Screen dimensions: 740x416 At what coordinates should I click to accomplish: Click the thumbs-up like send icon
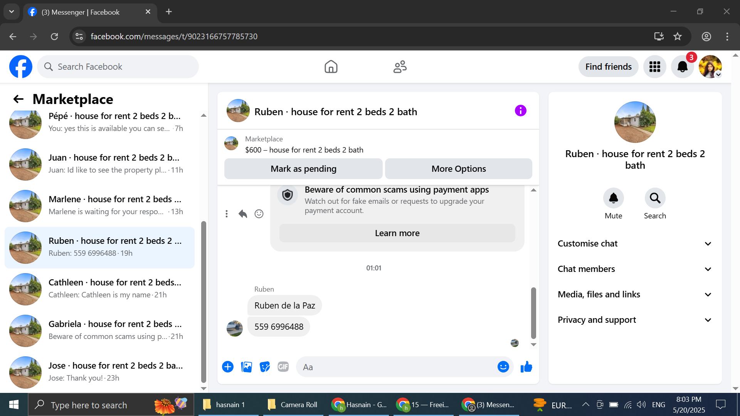point(526,367)
